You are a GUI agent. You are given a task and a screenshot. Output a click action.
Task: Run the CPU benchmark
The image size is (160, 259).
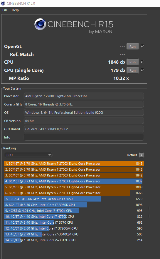click(132, 62)
